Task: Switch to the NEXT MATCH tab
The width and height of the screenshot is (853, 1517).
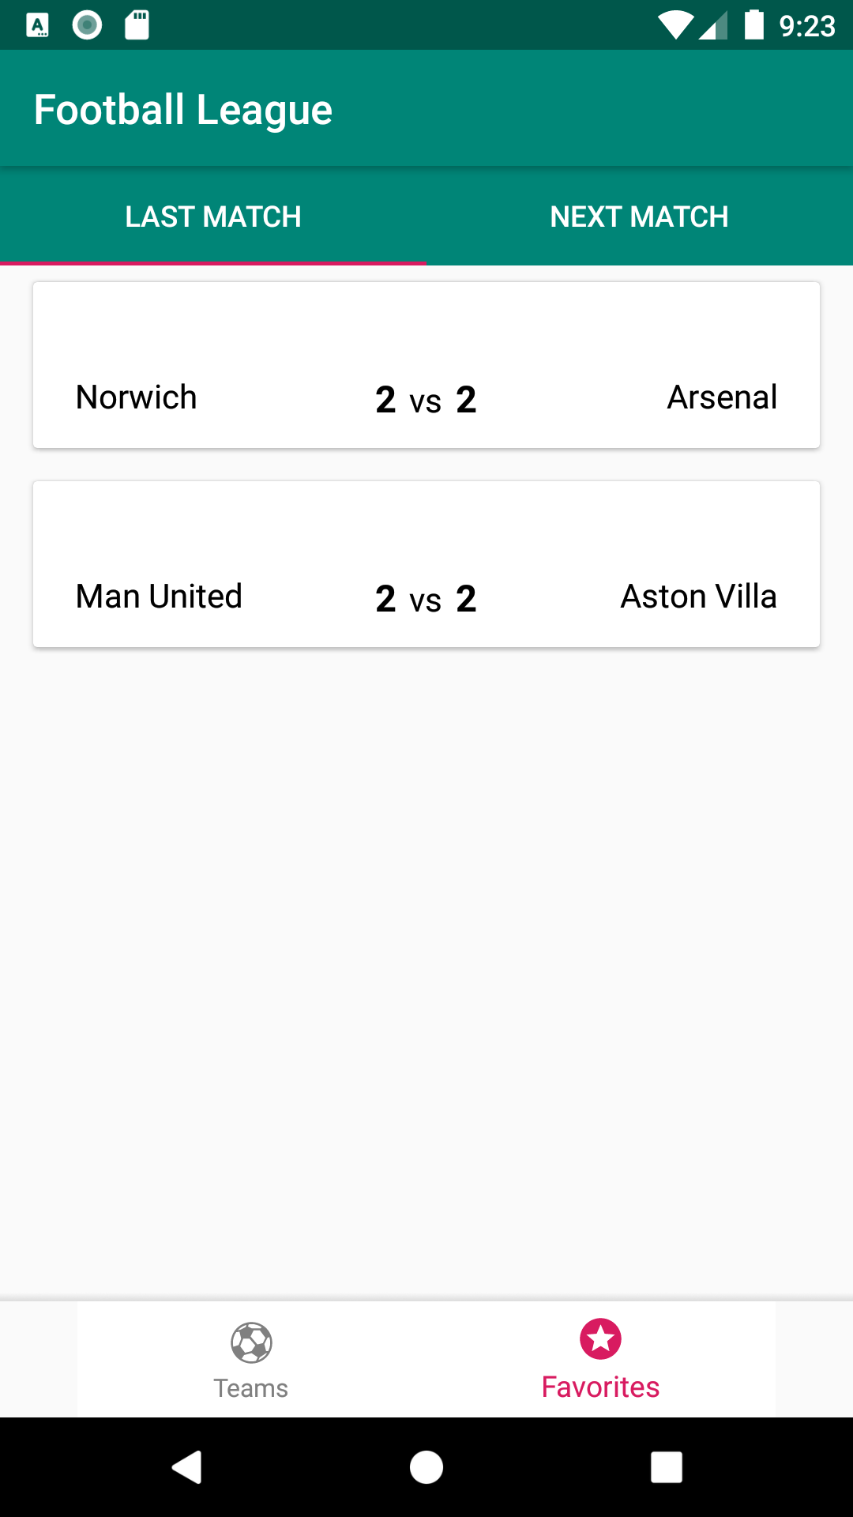Action: (x=640, y=216)
